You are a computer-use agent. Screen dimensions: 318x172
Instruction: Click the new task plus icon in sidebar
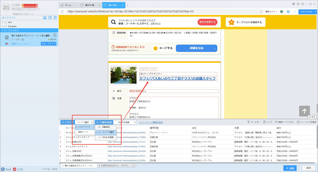point(50,17)
